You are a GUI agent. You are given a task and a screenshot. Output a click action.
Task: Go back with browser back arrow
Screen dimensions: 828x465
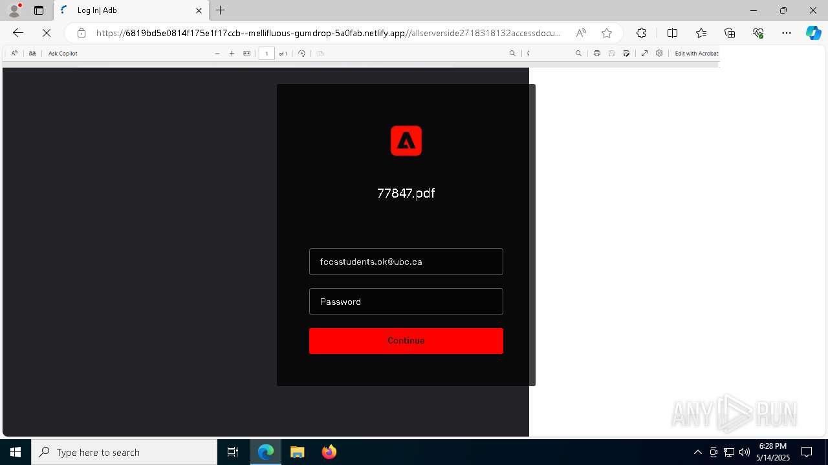(x=18, y=33)
